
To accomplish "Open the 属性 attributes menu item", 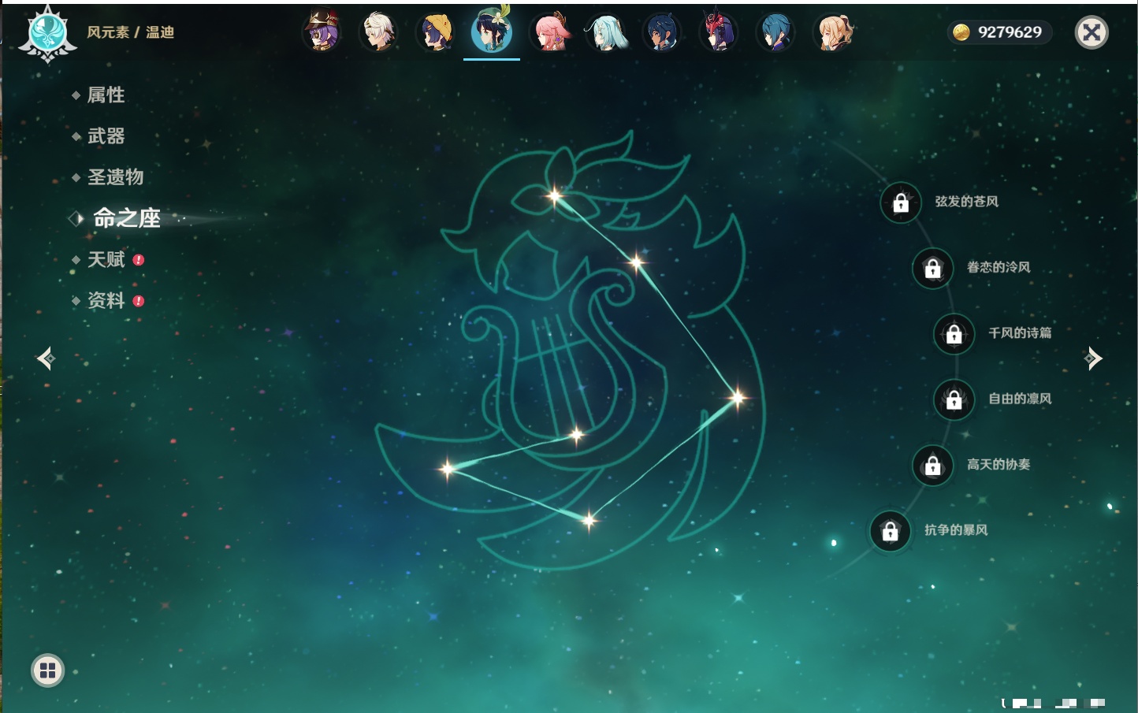I will pos(106,95).
